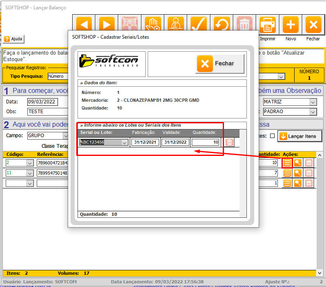
Task: Click trash icon in third item row
Action: (309, 183)
